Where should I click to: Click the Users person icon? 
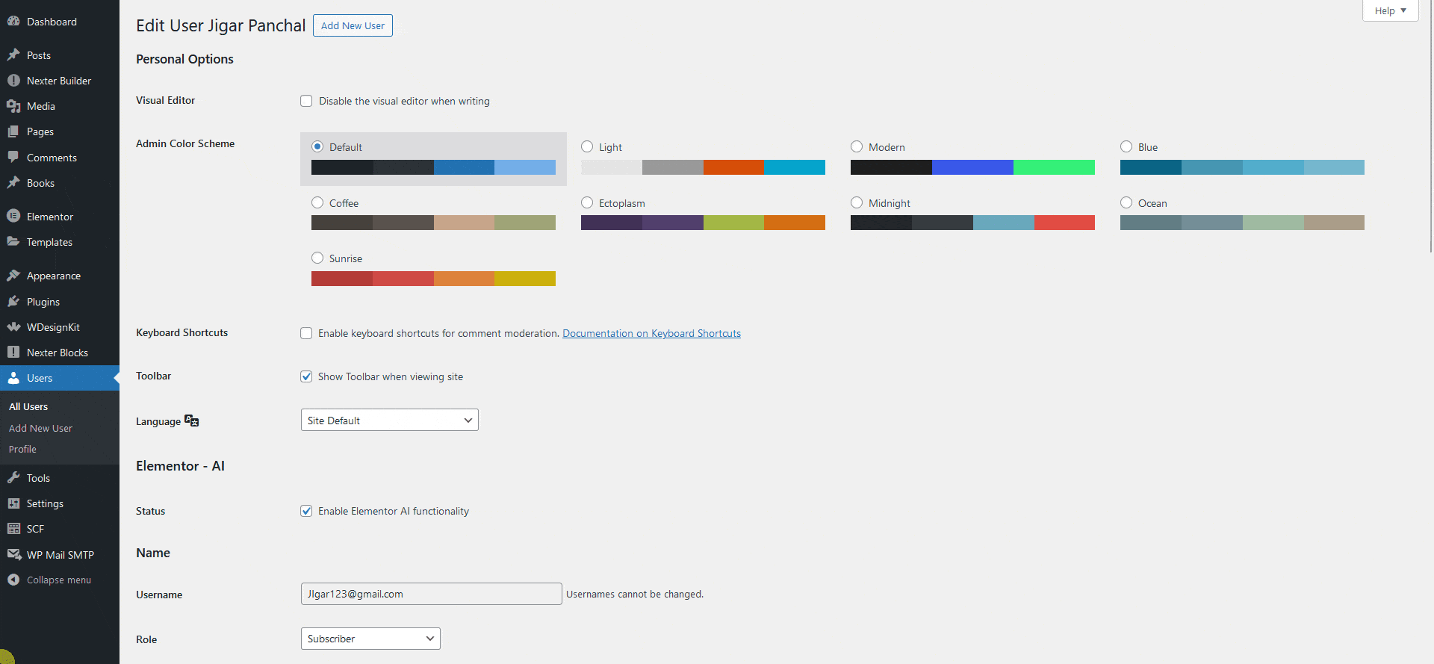tap(13, 378)
